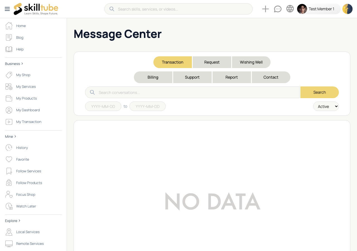This screenshot has width=357, height=251.
Task: Open Follow Services link
Action: [29, 171]
